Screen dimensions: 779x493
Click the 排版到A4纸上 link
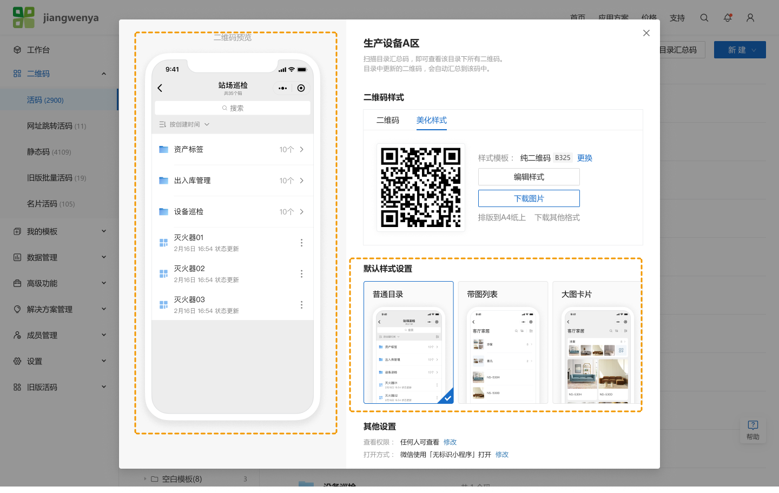coord(502,217)
